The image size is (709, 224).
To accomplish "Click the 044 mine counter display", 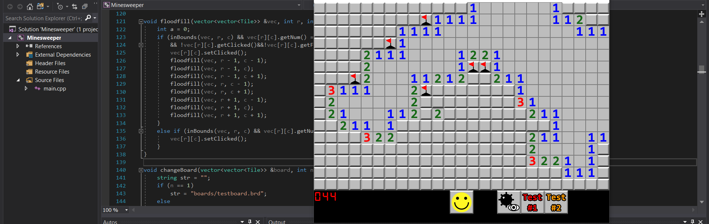I will click(326, 197).
